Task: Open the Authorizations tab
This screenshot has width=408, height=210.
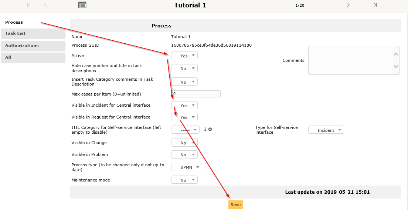Action: pyautogui.click(x=33, y=46)
